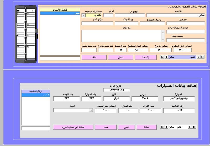Click the اضافة button in cars form

tap(146, 127)
